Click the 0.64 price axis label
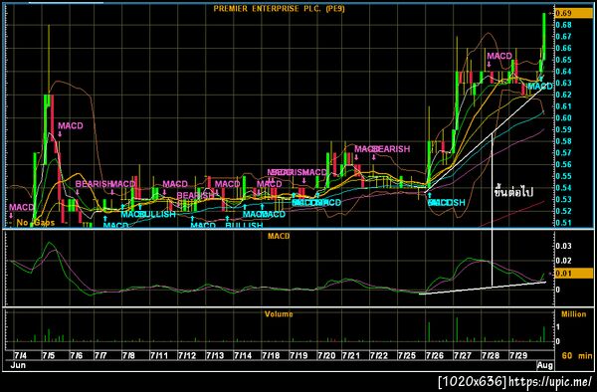The width and height of the screenshot is (597, 392). [x=564, y=72]
